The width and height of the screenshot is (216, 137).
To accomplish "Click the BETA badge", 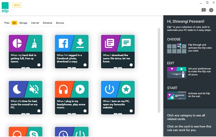I will coord(17,5).
